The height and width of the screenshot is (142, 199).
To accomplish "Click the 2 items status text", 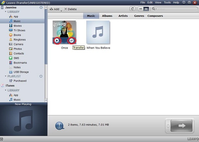I will pyautogui.click(x=89, y=125).
